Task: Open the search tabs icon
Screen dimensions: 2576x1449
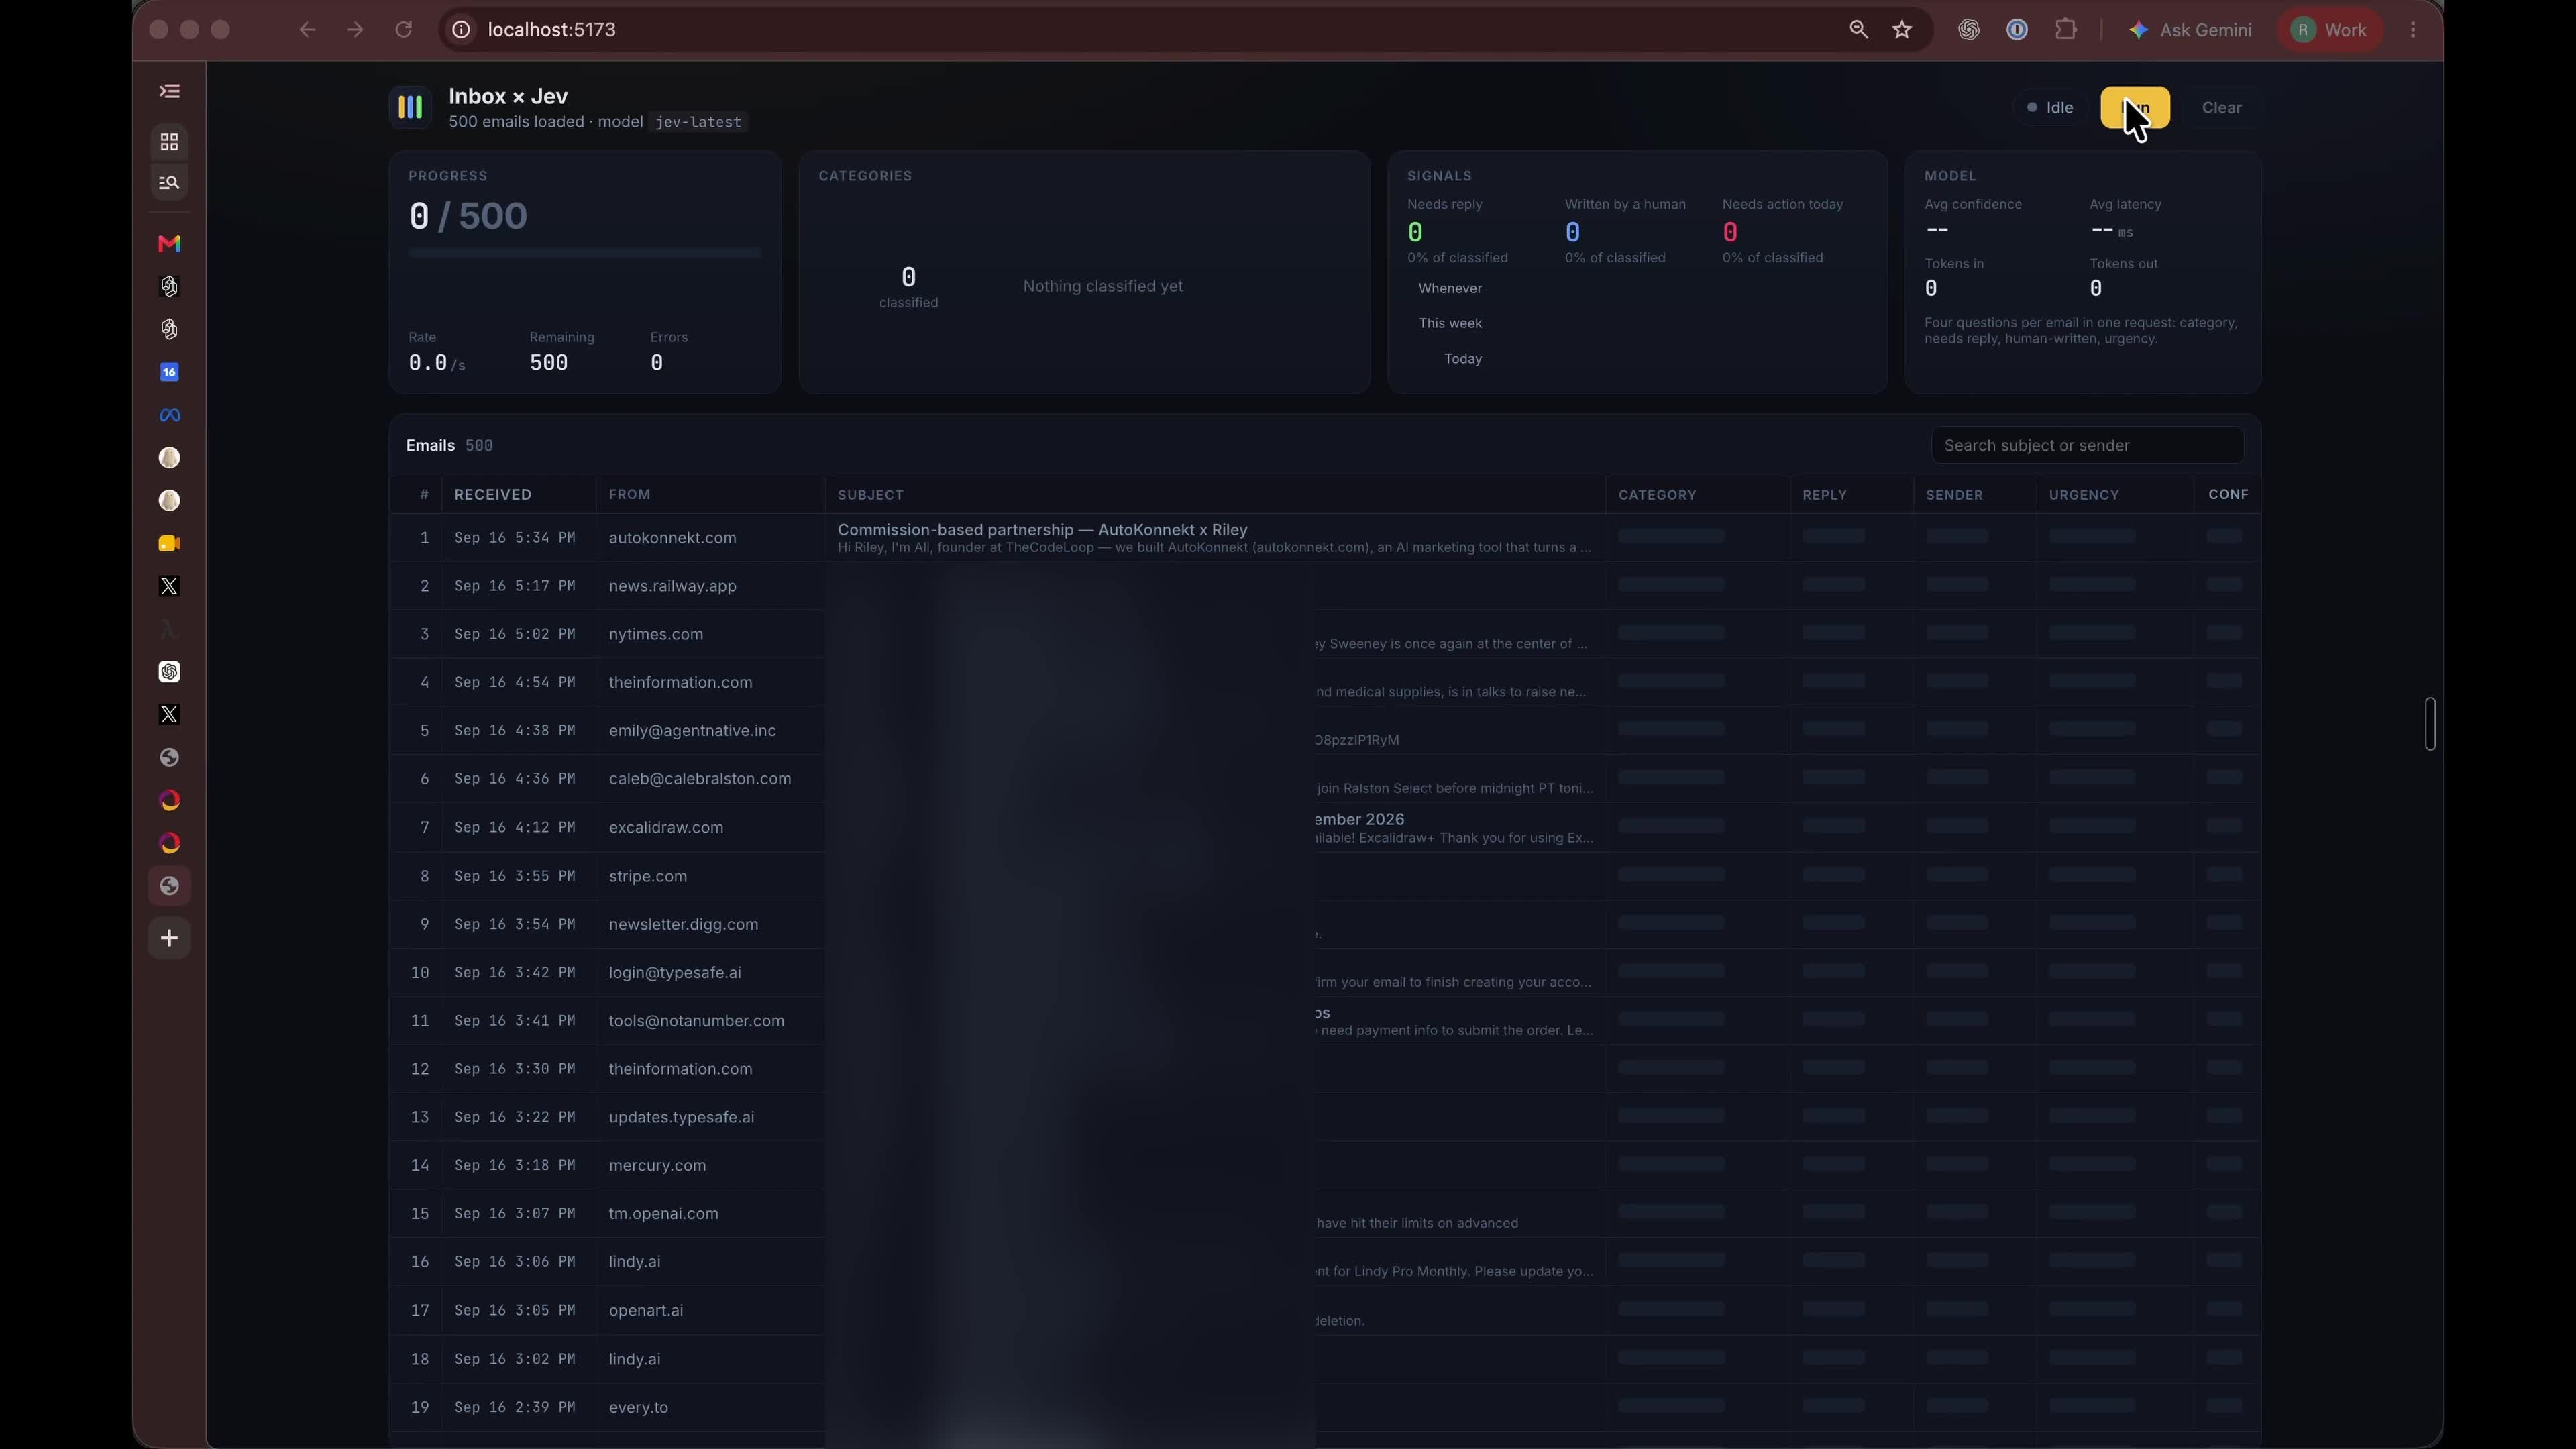Action: point(169,182)
